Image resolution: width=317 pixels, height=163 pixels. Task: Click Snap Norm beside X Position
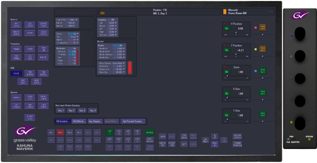[x=263, y=28]
